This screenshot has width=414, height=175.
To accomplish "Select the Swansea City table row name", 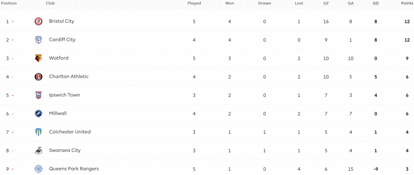I will point(65,150).
